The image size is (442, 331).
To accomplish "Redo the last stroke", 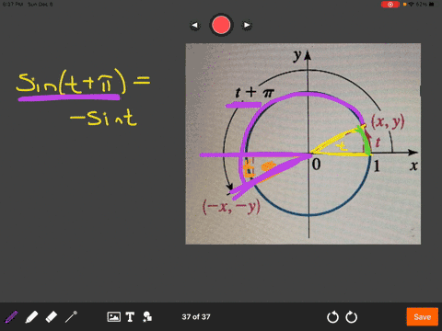I will pos(352,317).
